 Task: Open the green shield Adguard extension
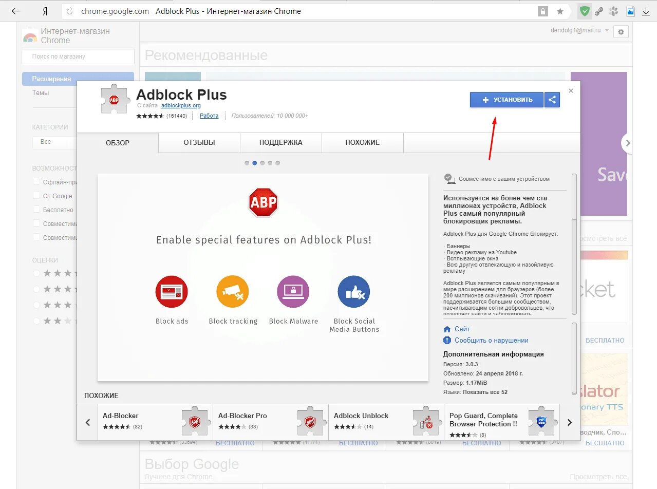click(x=585, y=11)
